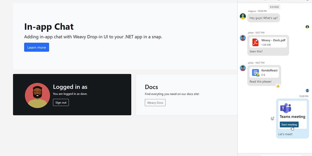
Task: Click the Hey guys! What's up? message
Action: pyautogui.click(x=264, y=18)
